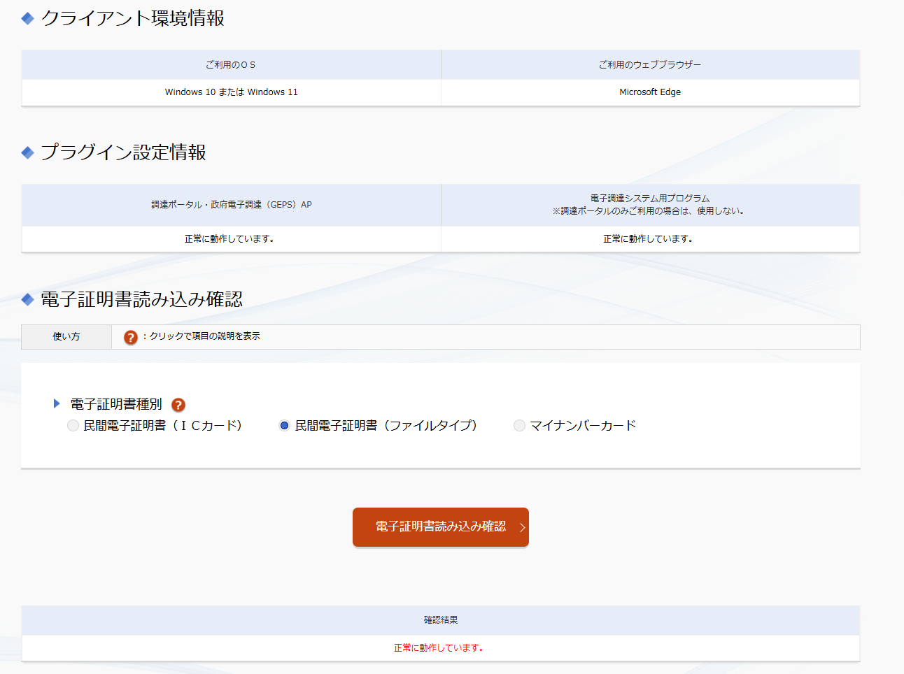Click the diamond icon beside プラグイン設定情報
This screenshot has width=904, height=674.
pyautogui.click(x=27, y=152)
